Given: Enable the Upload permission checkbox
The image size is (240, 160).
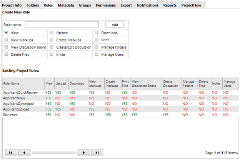Looking at the screenshot, I should point(52,33).
